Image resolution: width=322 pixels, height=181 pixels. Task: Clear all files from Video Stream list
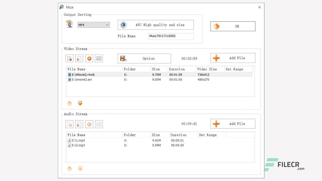[x=79, y=58]
